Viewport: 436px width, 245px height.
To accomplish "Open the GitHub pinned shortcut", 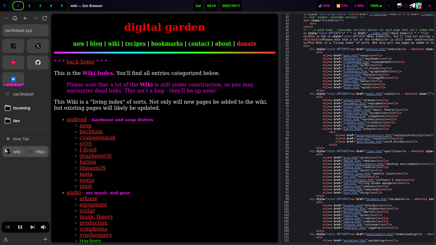I will coord(38,63).
